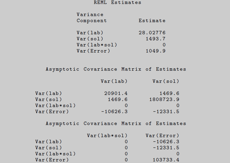Click the covariance value 1808723.9
The width and height of the screenshot is (230, 163).
coord(164,99)
